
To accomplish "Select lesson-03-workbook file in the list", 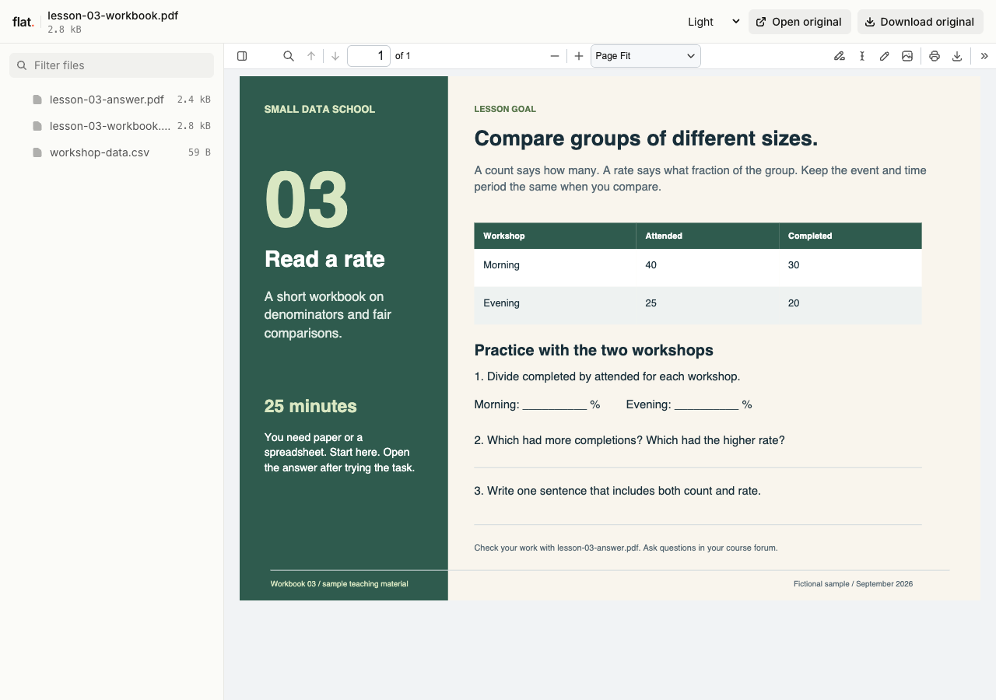I will click(111, 126).
